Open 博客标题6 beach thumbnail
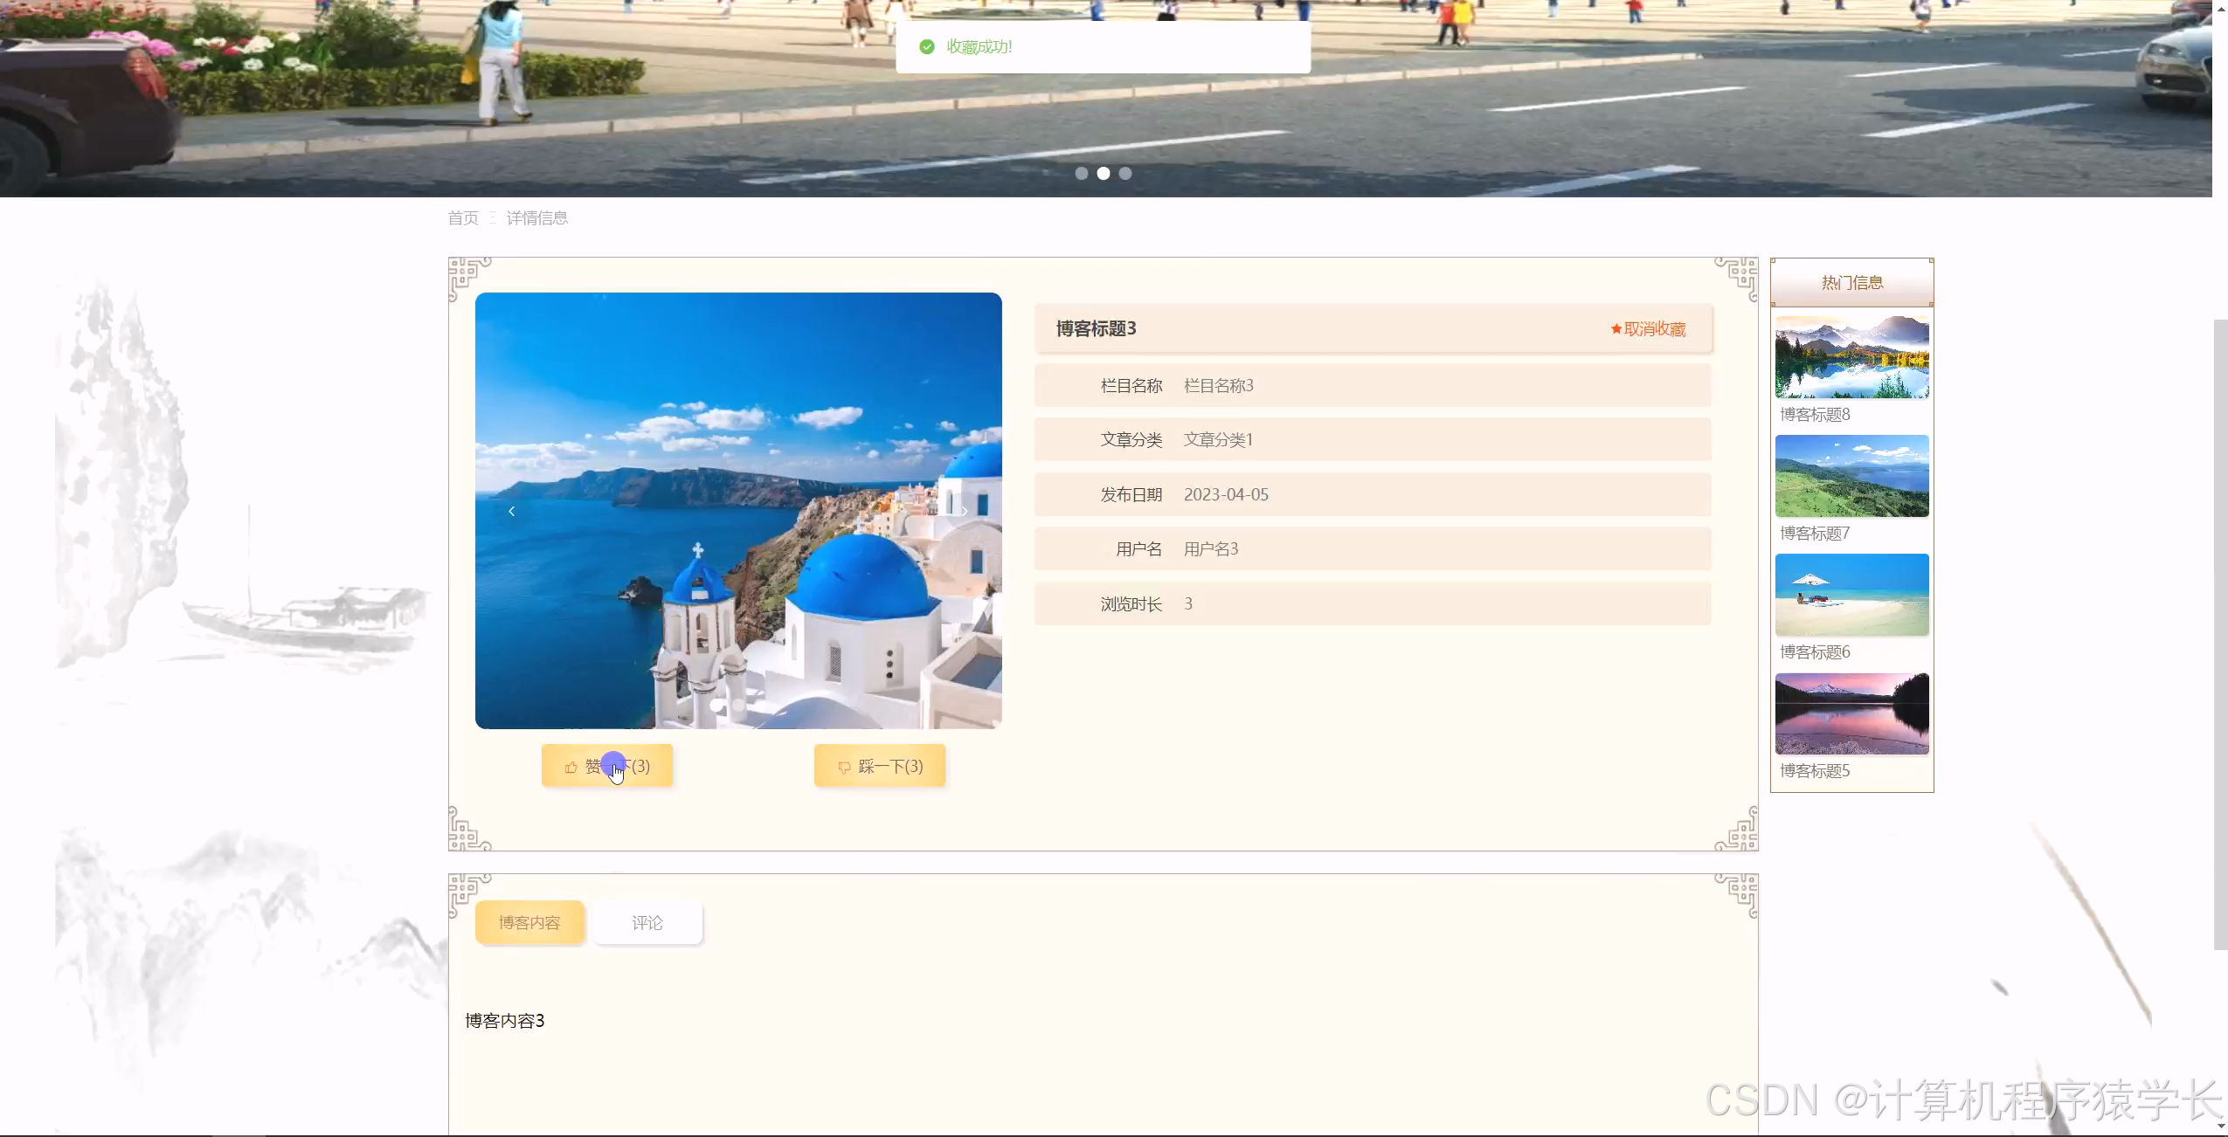The image size is (2228, 1137). pos(1851,595)
